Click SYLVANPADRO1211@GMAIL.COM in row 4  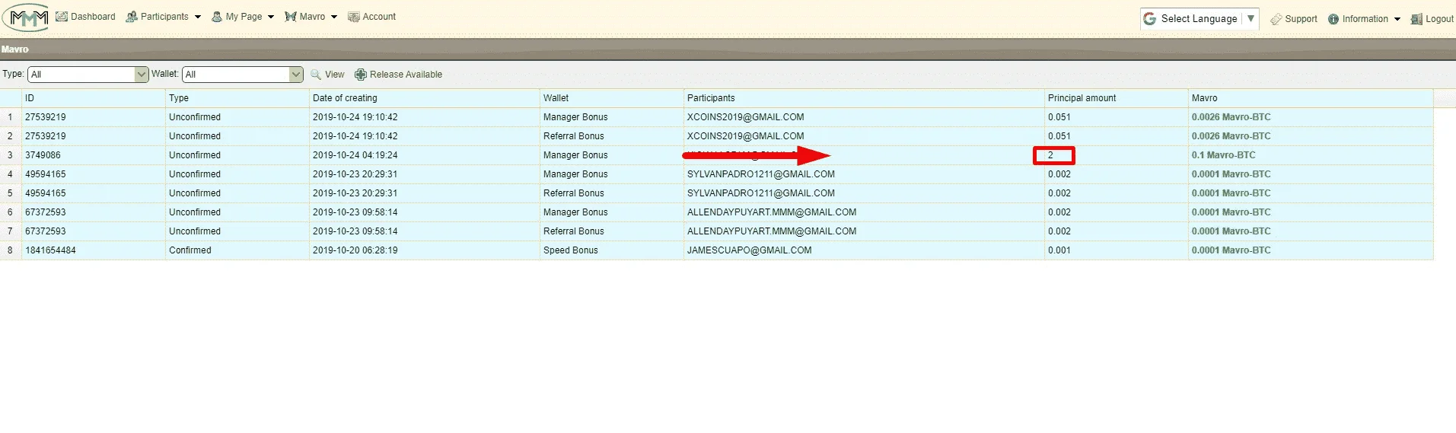[x=761, y=174]
